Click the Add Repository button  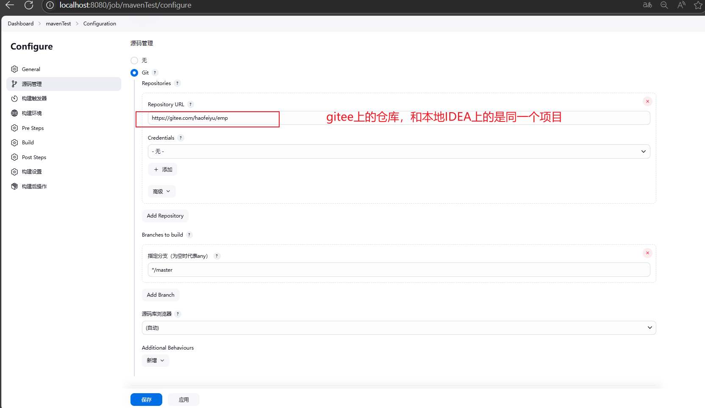(165, 215)
